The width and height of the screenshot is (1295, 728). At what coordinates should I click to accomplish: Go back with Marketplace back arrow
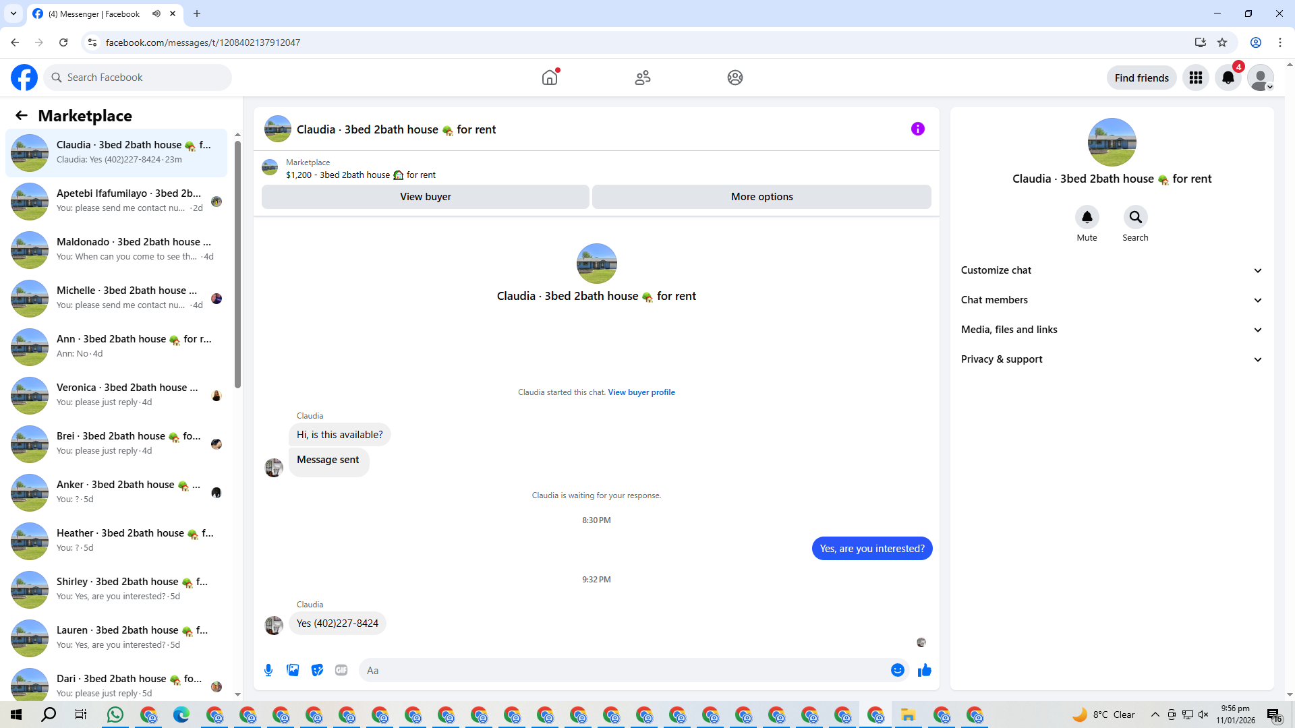point(22,115)
